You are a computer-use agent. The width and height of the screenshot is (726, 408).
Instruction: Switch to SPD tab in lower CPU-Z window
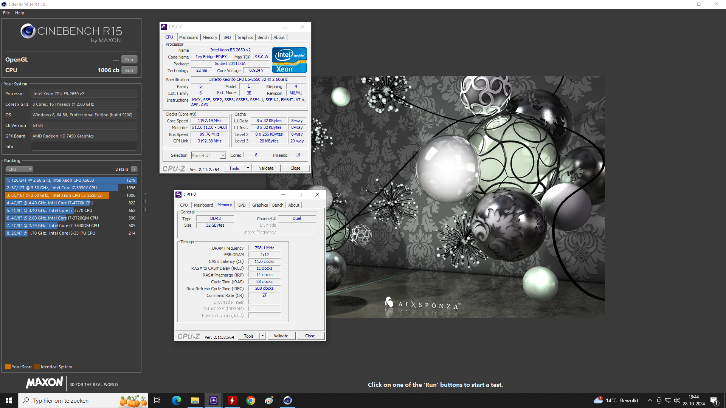[x=242, y=205]
